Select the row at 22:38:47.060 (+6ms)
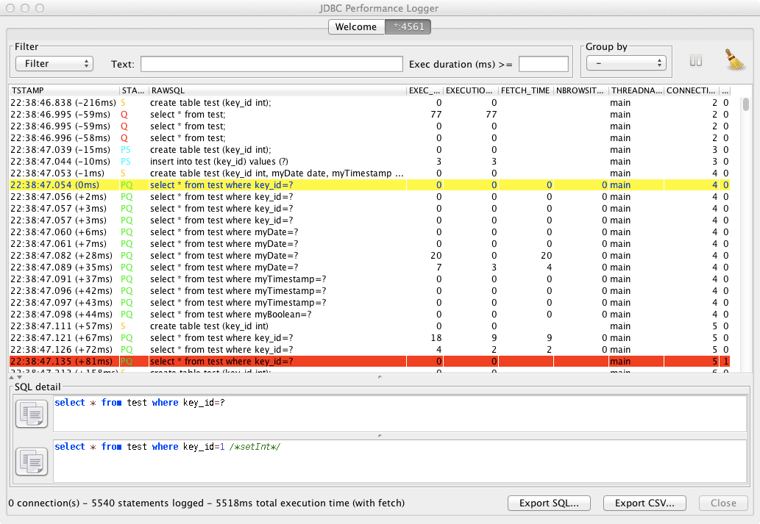760x524 pixels. click(370, 232)
